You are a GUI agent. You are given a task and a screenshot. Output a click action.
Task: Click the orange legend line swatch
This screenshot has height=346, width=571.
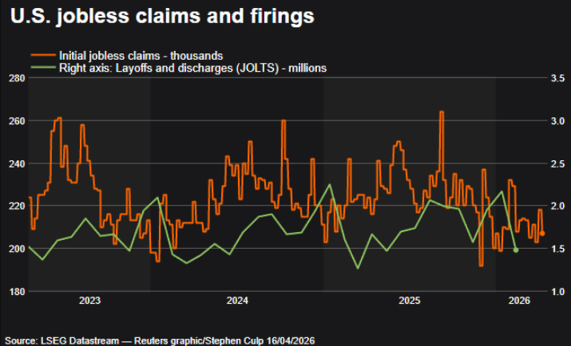tap(43, 56)
